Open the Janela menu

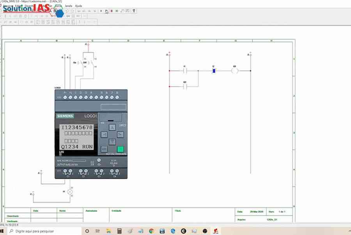(x=68, y=6)
